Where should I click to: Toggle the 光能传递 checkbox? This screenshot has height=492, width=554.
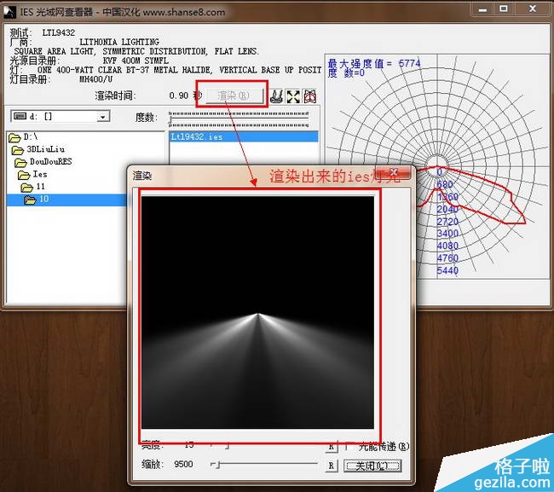click(x=348, y=446)
